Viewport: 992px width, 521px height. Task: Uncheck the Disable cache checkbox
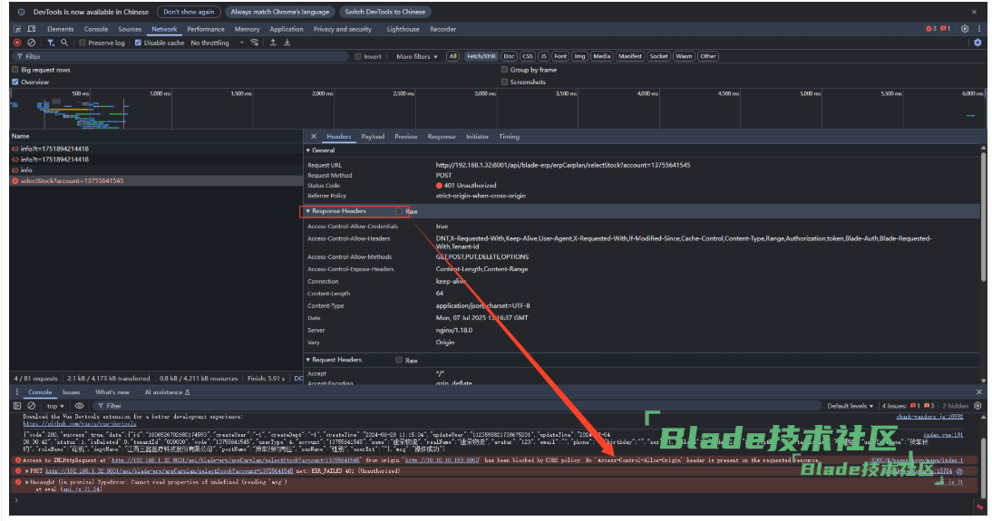click(139, 43)
